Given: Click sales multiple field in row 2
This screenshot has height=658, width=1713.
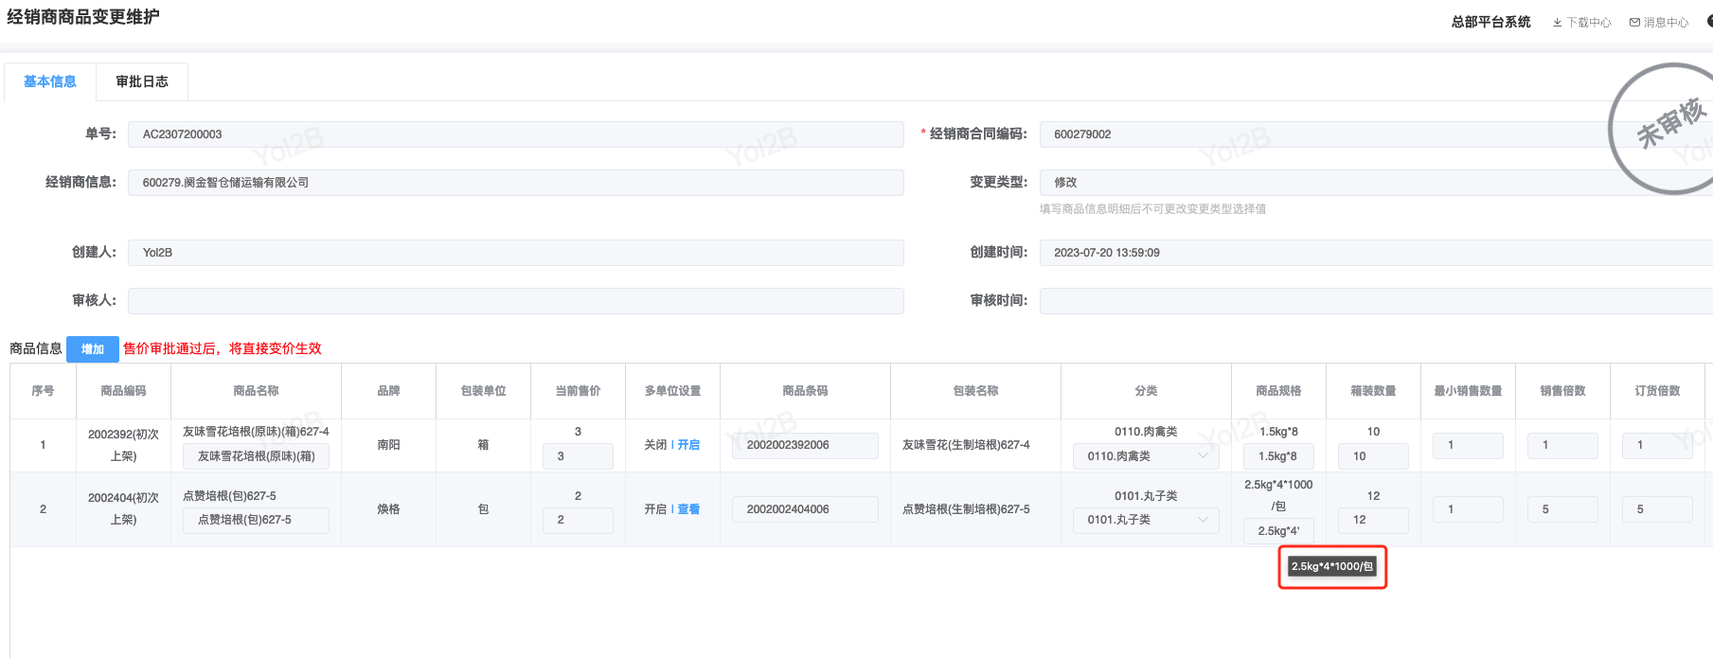Looking at the screenshot, I should [x=1562, y=509].
